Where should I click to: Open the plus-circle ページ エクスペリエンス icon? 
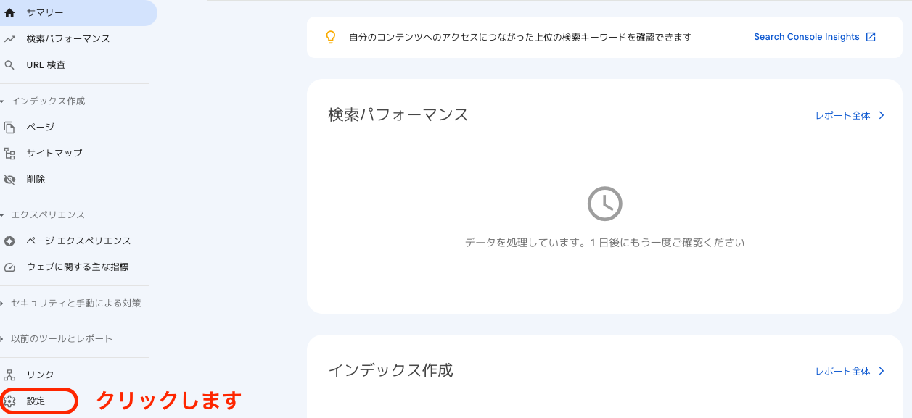point(9,241)
